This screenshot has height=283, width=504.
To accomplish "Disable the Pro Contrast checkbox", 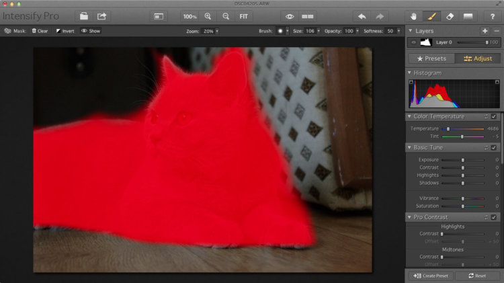I will click(494, 217).
